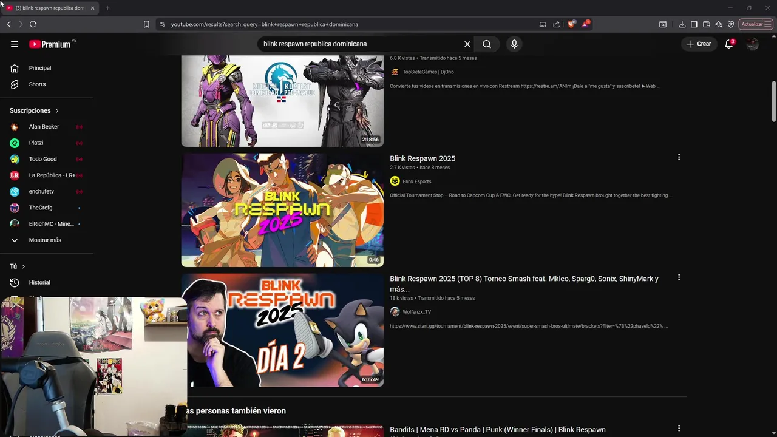Screen dimensions: 777x437
Task: Open more options for TOP 8 Torneo Smash
Action: tap(679, 277)
